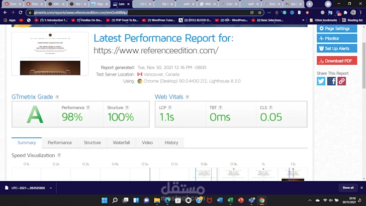Click the page vertical scrollbar
Image resolution: width=366 pixels, height=206 pixels.
click(364, 65)
